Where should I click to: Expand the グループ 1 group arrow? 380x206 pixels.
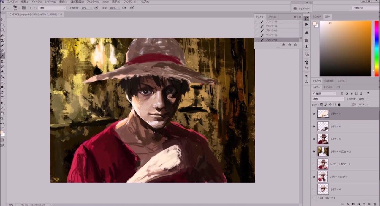318,198
